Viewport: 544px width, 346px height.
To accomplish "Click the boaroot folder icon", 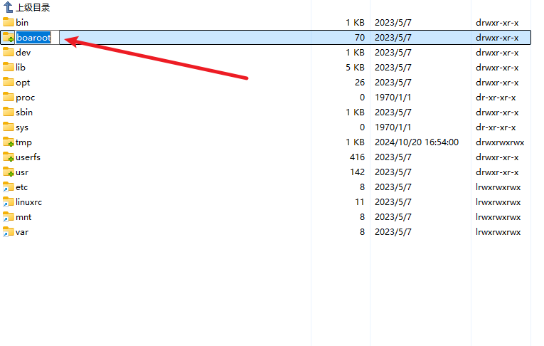I will 8,38.
